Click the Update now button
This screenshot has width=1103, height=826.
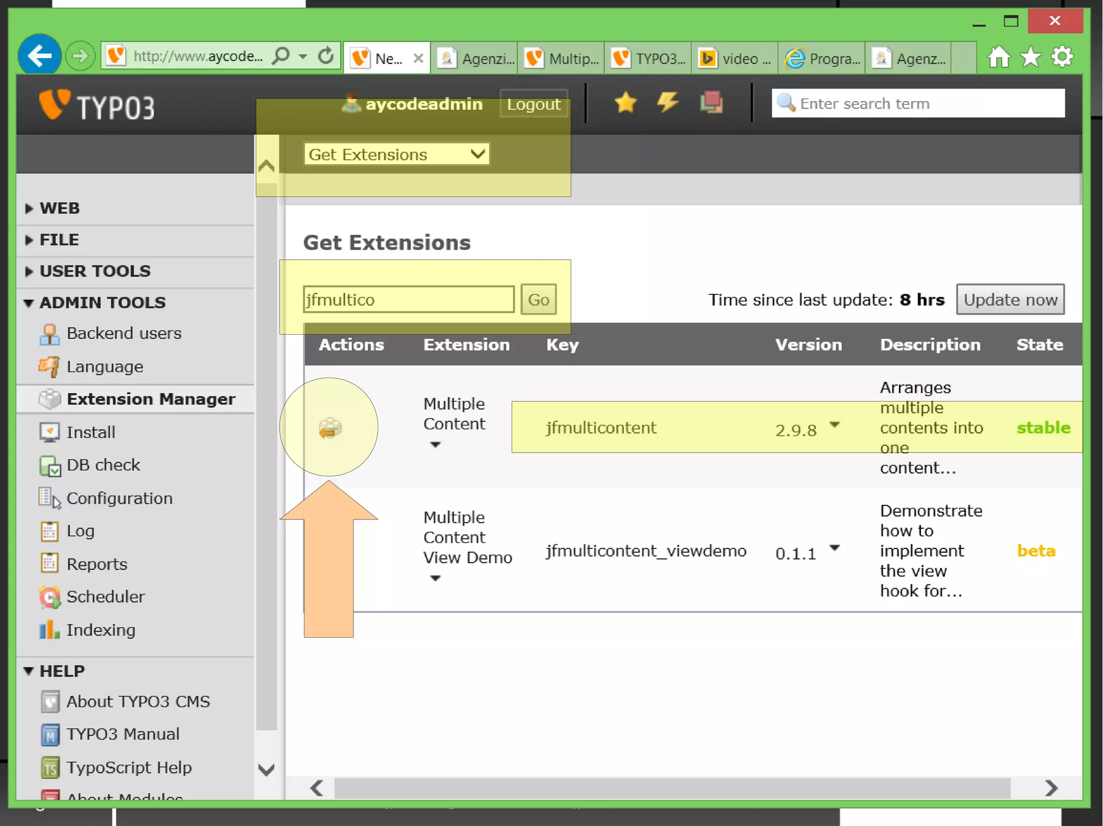(1010, 300)
